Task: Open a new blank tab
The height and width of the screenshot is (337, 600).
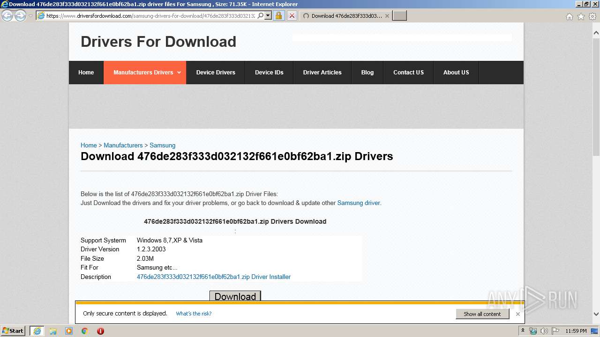Action: 399,15
